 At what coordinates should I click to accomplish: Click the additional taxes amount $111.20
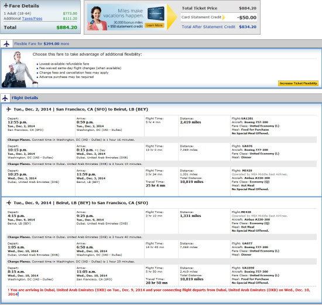click(x=70, y=19)
